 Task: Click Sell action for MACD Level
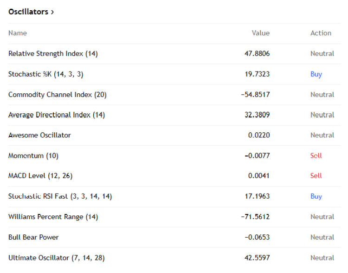pyautogui.click(x=316, y=176)
